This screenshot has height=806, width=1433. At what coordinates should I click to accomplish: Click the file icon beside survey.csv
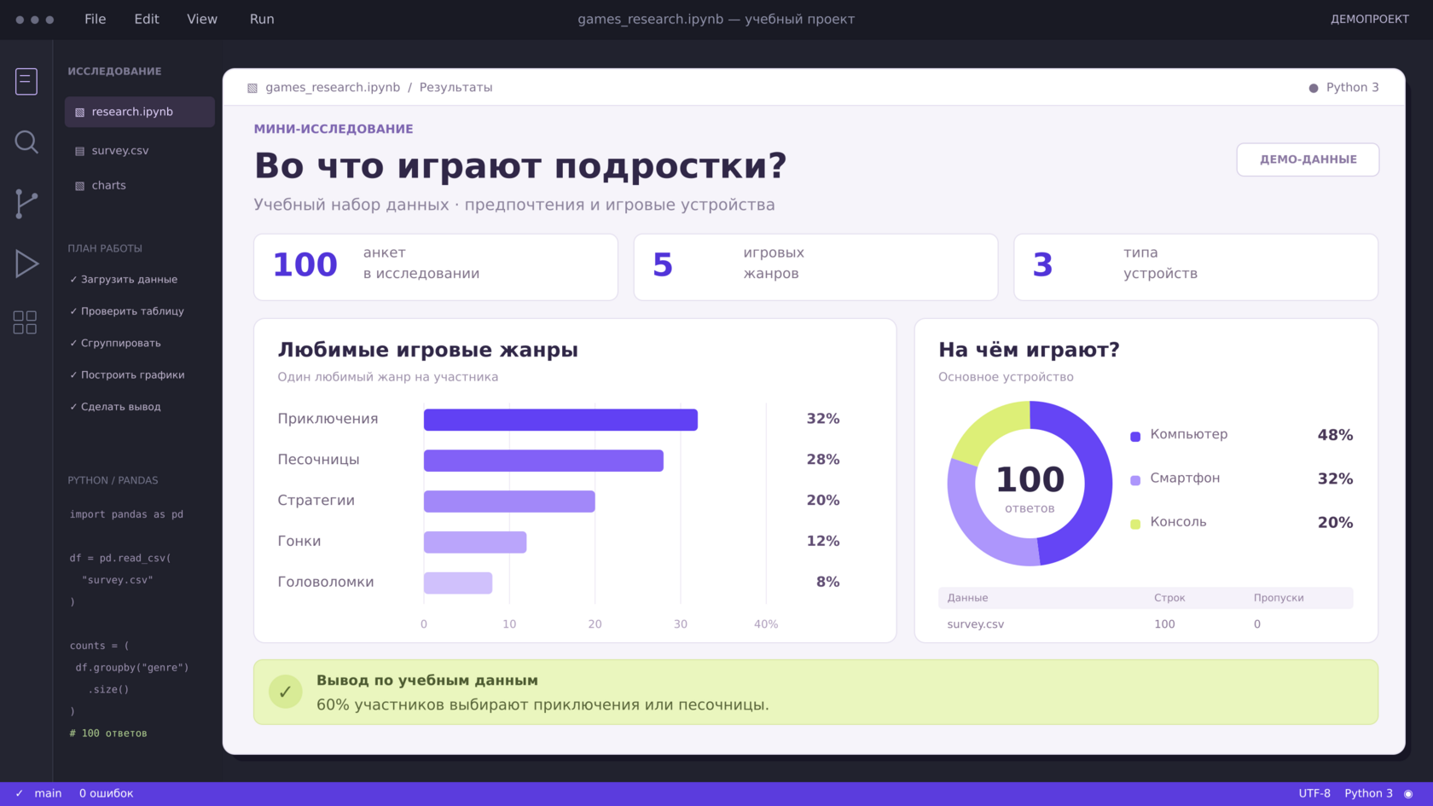(x=80, y=151)
